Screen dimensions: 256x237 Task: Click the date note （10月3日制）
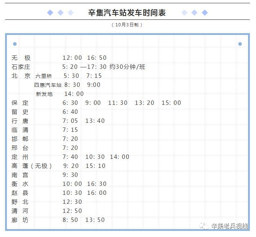click(x=127, y=25)
